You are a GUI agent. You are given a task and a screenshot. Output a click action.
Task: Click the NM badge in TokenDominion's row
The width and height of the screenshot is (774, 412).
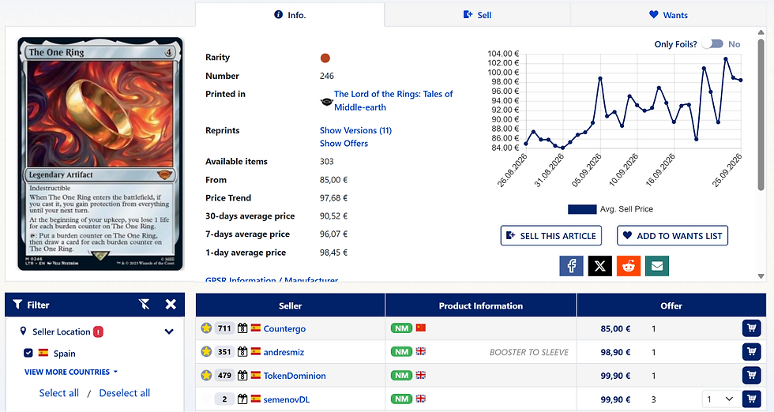(401, 376)
